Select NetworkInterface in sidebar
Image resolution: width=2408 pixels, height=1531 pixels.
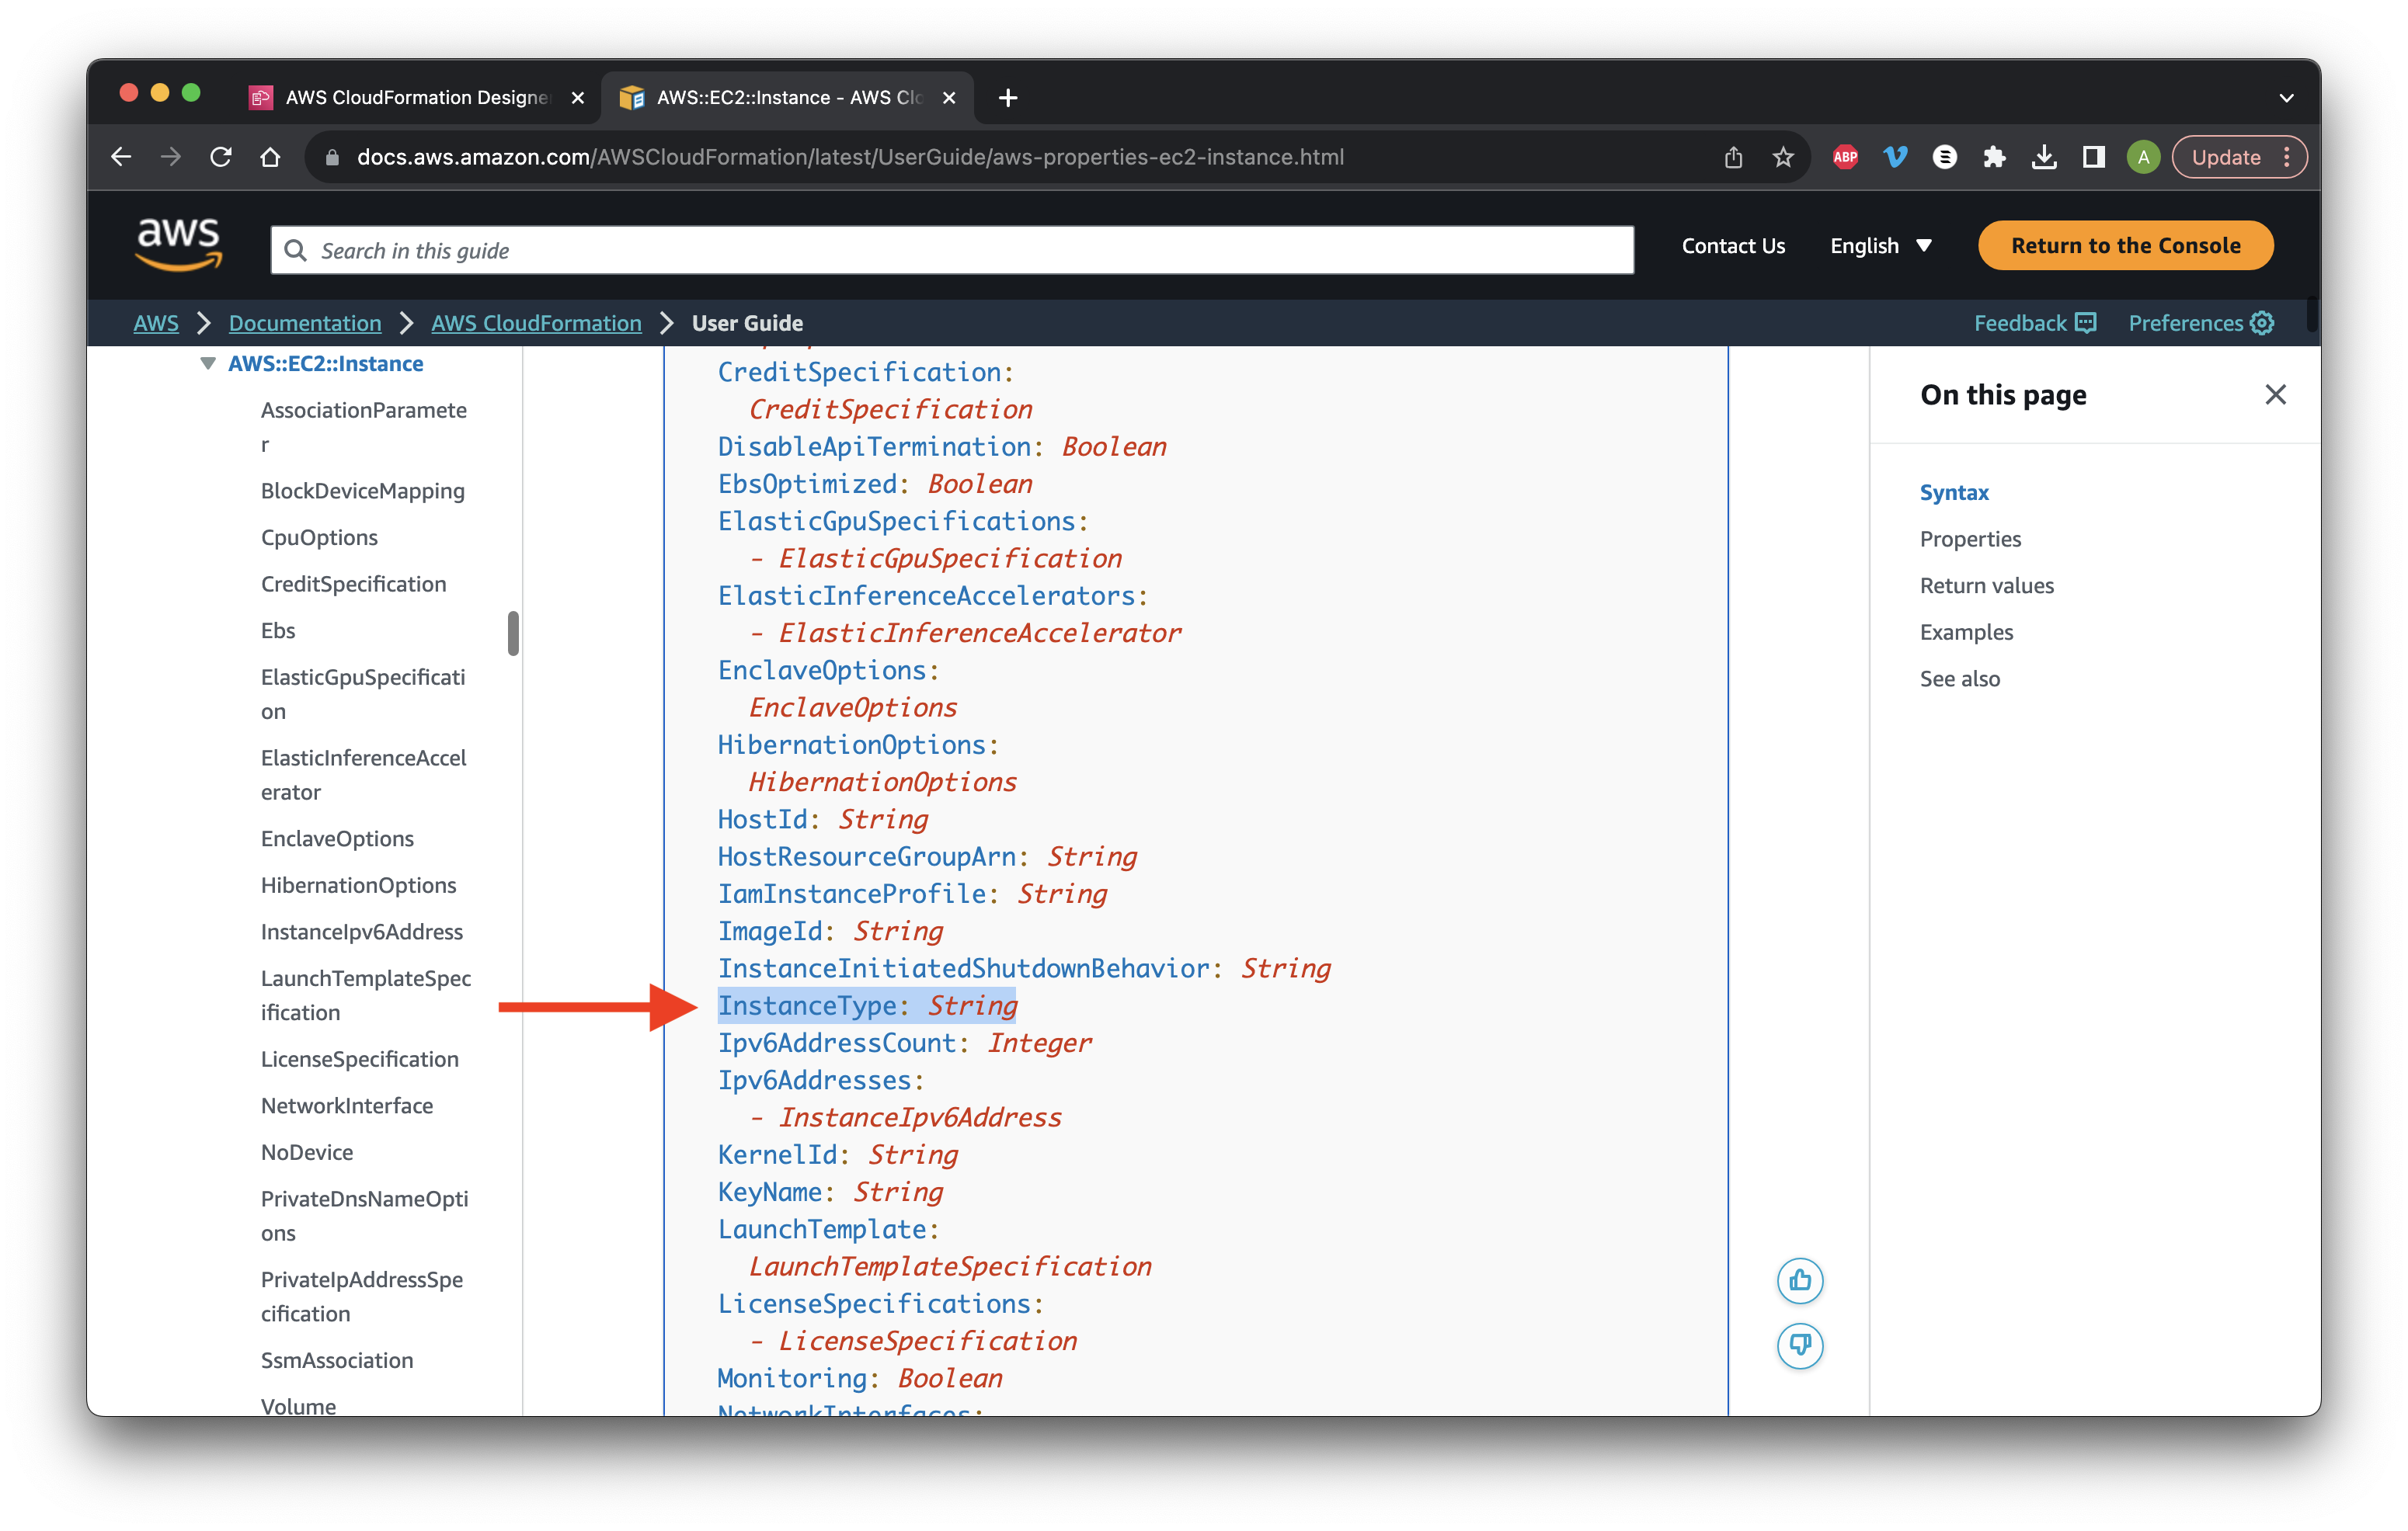click(x=346, y=1106)
